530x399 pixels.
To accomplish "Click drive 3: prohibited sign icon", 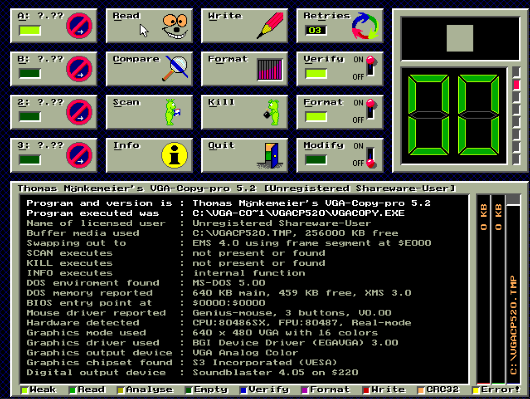I will click(x=79, y=155).
